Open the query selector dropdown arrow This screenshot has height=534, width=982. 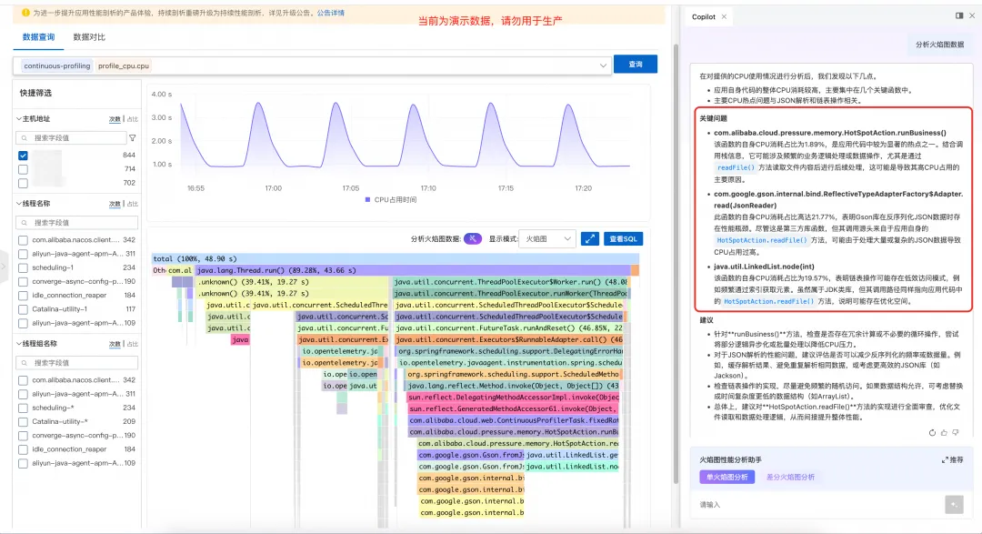click(603, 65)
